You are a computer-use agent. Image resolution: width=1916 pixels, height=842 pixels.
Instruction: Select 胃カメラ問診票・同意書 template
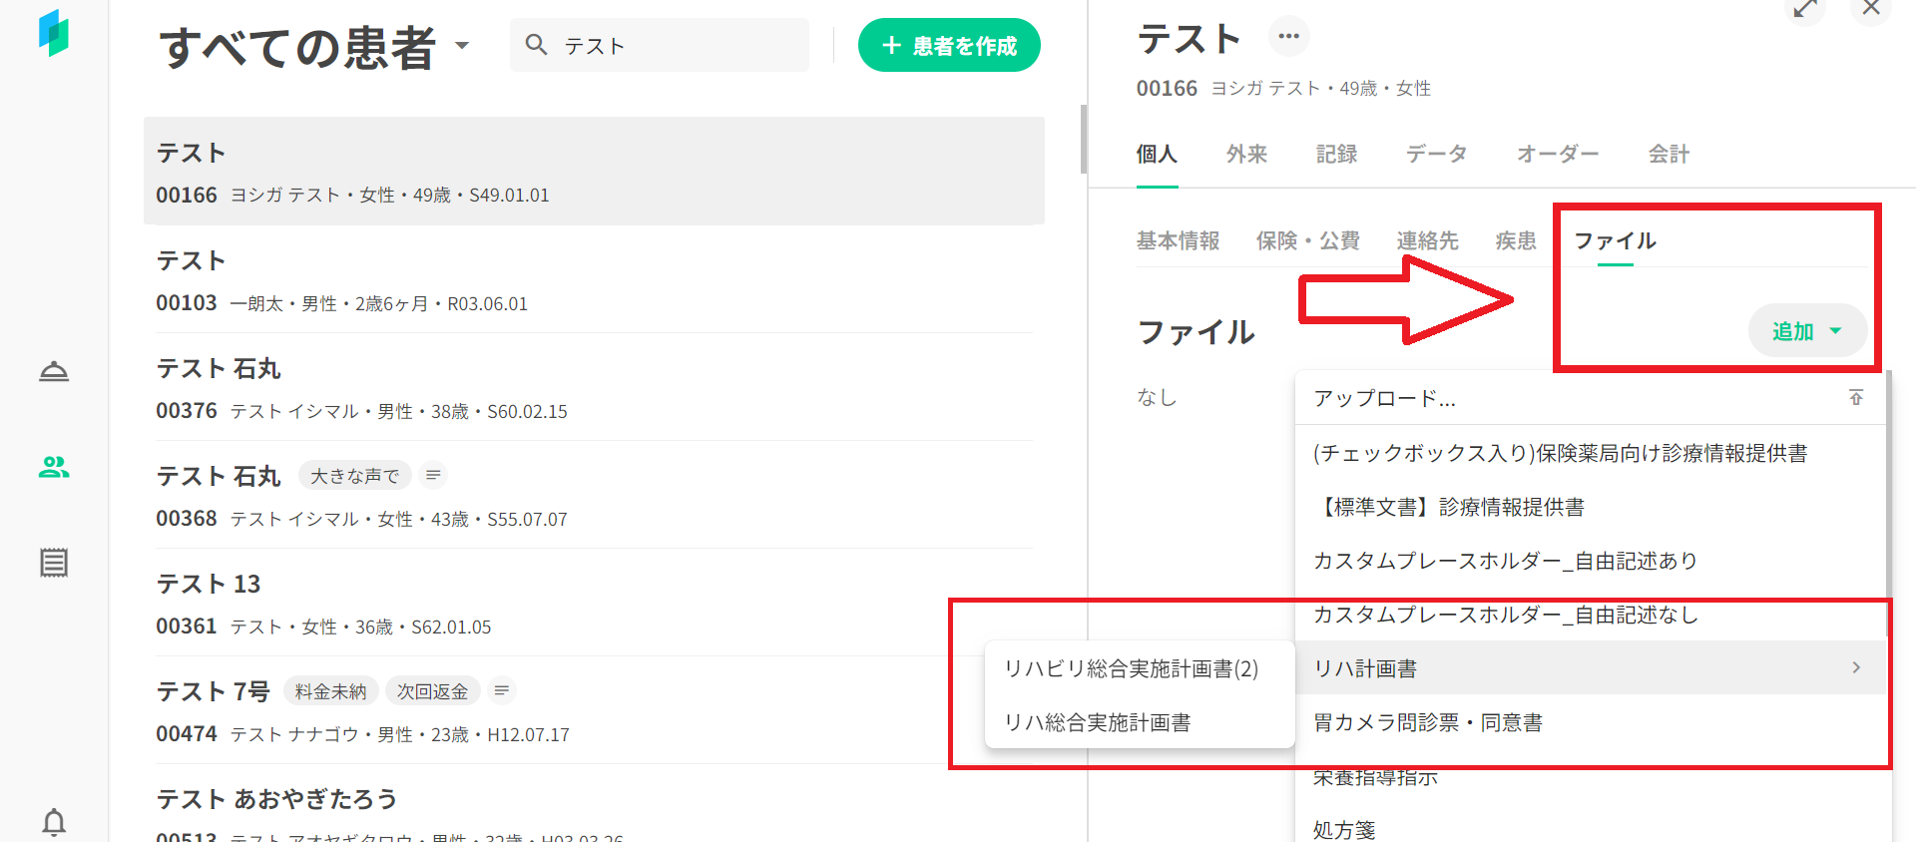1591,722
